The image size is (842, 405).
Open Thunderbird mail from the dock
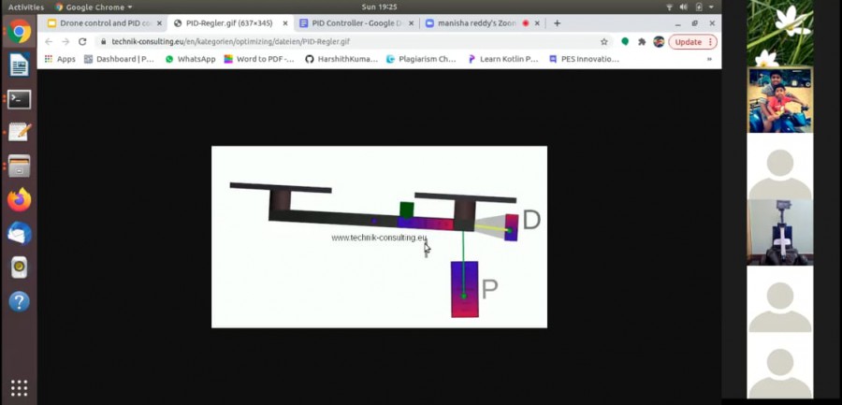19,234
